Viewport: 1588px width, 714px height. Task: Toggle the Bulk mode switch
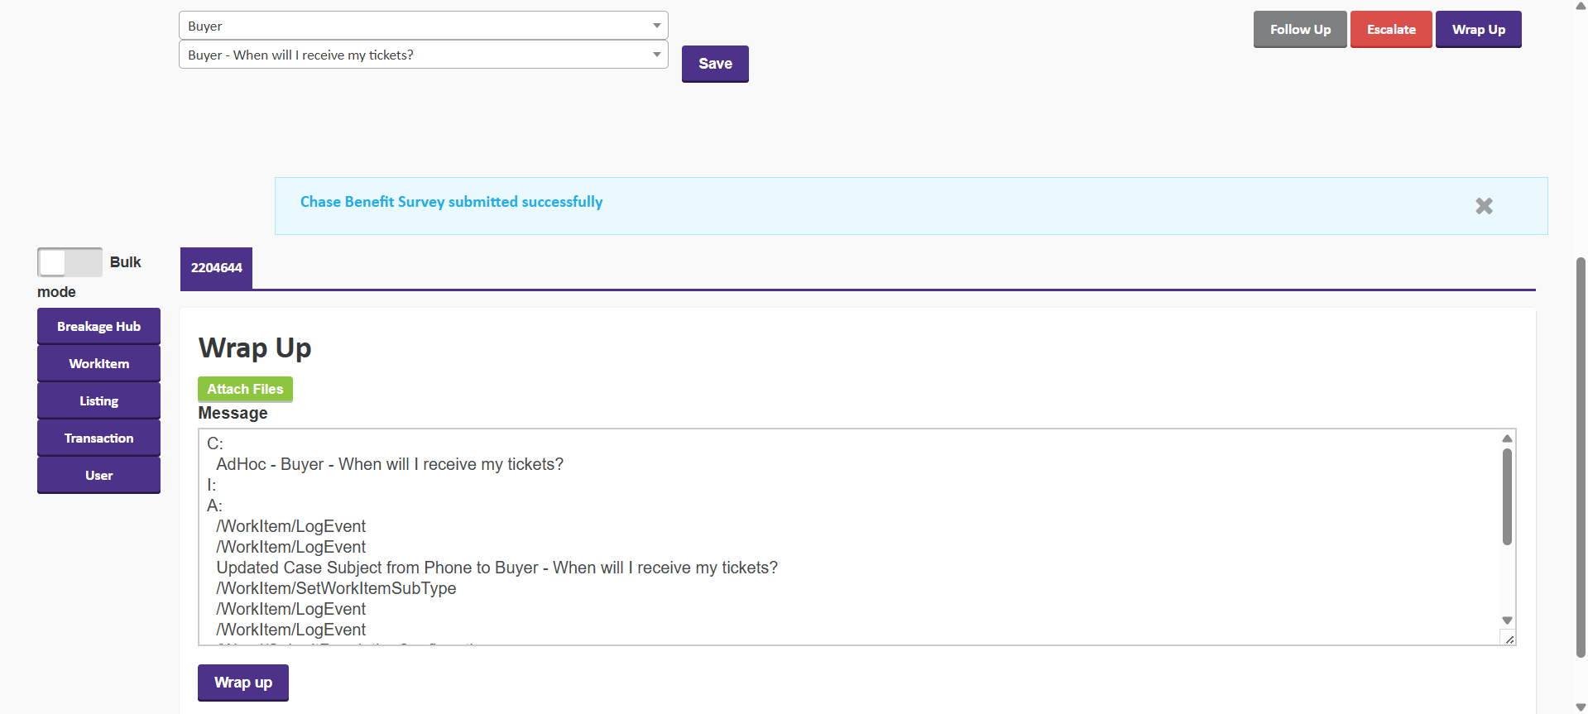pos(70,262)
